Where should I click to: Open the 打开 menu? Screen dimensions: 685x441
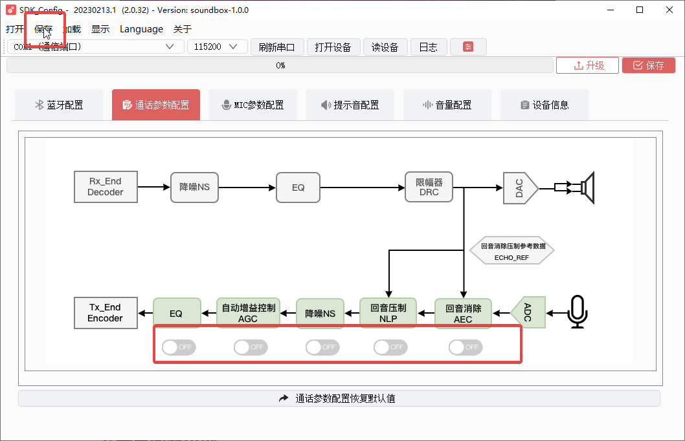[15, 29]
